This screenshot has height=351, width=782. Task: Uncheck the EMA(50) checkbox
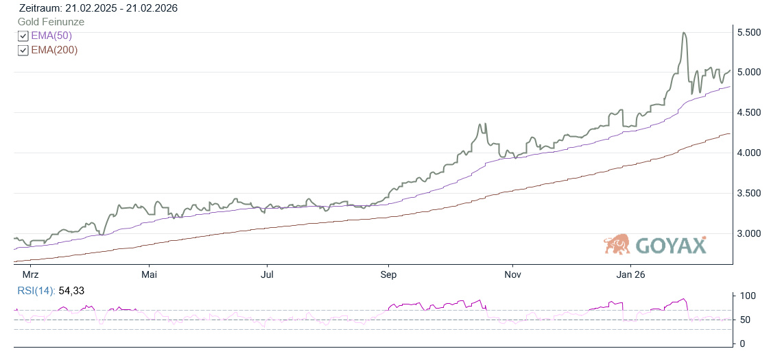click(23, 36)
